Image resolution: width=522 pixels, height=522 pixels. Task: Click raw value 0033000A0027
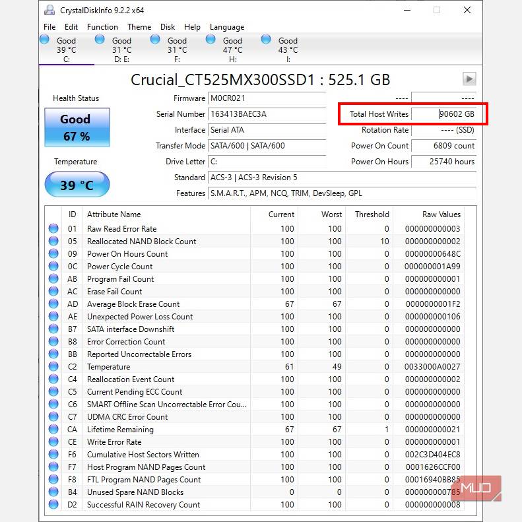(x=432, y=366)
